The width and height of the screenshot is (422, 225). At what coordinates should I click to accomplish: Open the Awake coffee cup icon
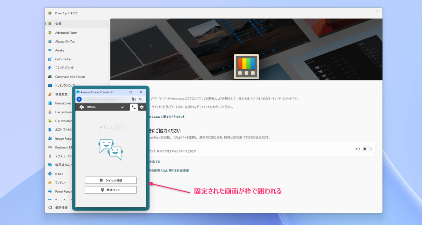point(50,50)
